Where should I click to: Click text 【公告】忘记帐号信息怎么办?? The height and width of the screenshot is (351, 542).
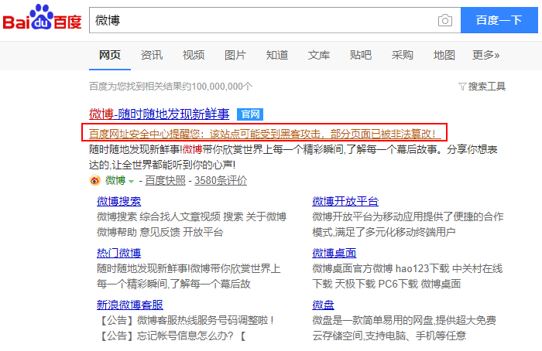click(166, 336)
